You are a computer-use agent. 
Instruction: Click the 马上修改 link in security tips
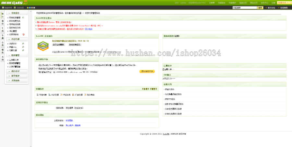tap(89, 29)
